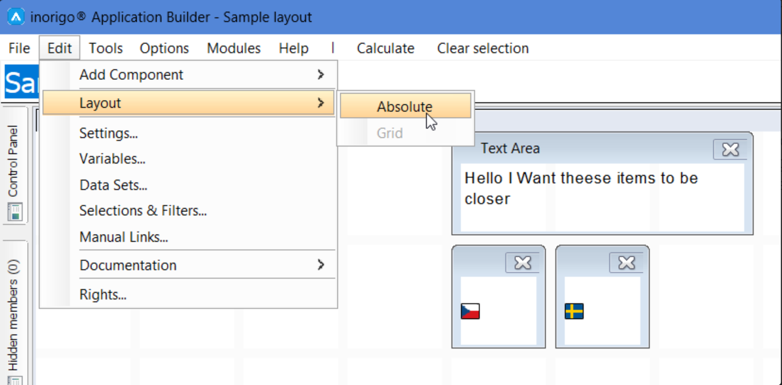
Task: Choose Data Sets menu entry
Action: [x=113, y=186]
